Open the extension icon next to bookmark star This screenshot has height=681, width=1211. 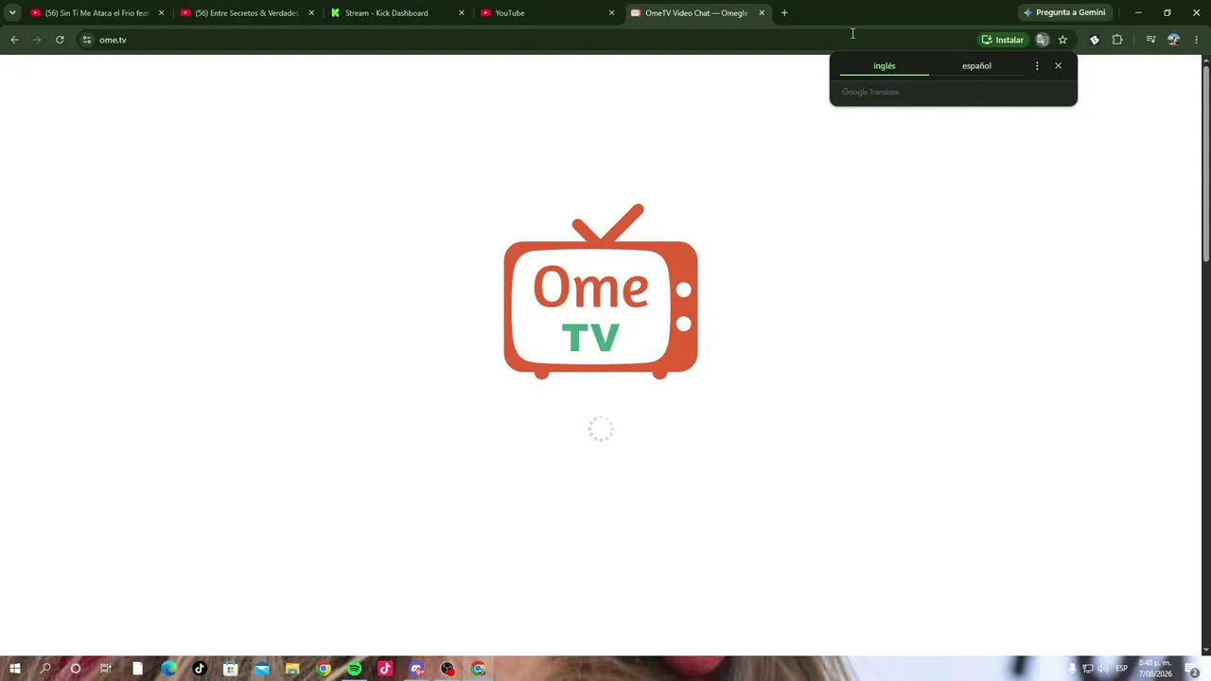(1095, 40)
